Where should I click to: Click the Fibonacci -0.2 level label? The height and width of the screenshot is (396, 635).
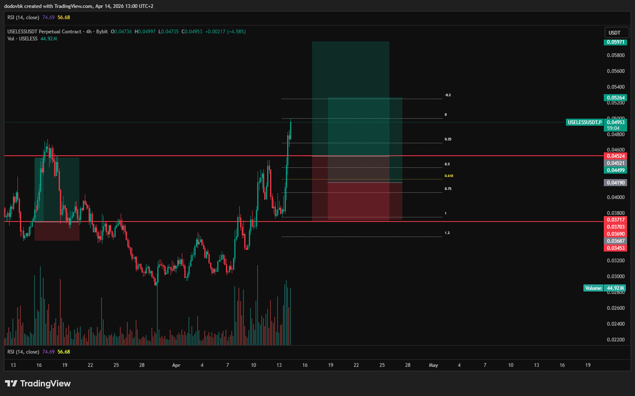point(448,95)
